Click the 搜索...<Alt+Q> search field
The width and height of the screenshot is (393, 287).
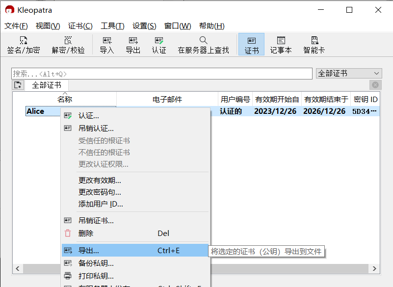coord(162,74)
